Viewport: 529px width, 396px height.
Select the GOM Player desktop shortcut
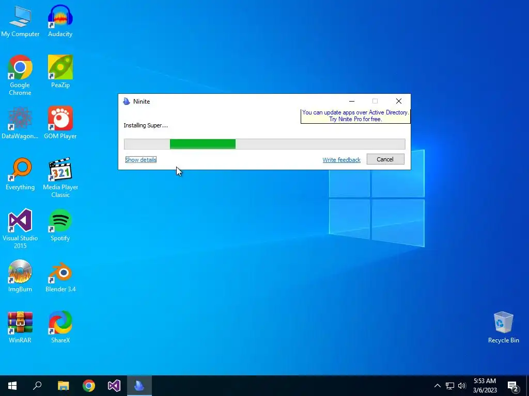click(x=60, y=123)
